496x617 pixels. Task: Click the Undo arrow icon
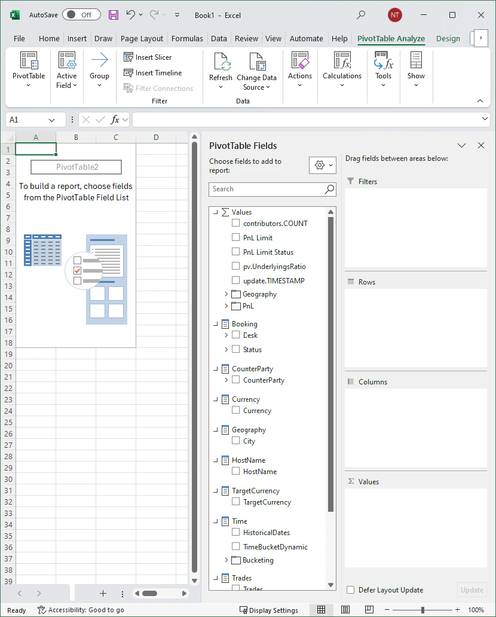click(131, 14)
